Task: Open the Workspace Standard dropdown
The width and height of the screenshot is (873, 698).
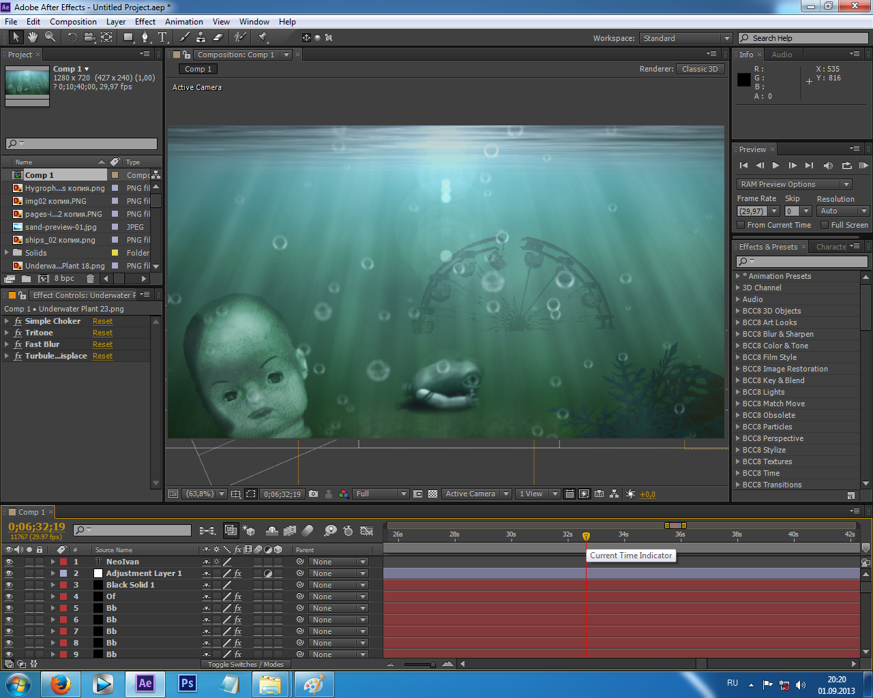Action: pos(686,38)
